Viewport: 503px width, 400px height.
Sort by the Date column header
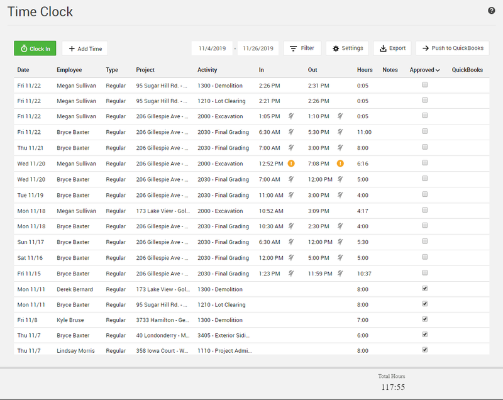click(x=23, y=70)
